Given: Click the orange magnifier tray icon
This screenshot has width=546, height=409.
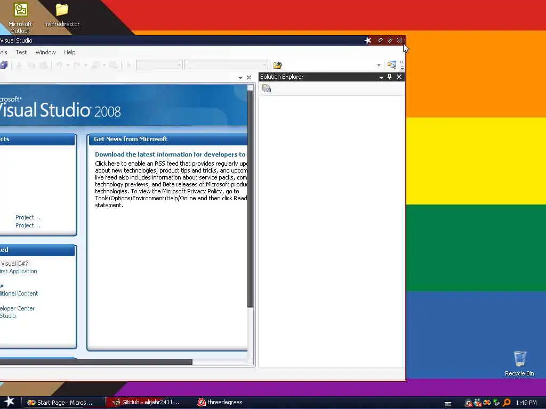Looking at the screenshot, I should pos(507,403).
